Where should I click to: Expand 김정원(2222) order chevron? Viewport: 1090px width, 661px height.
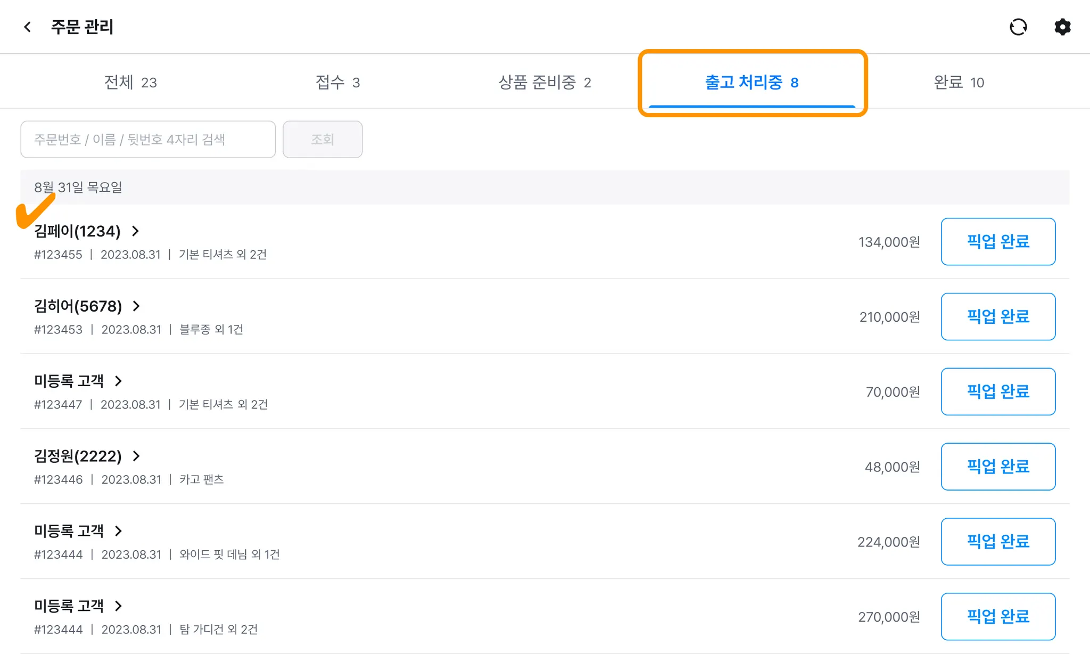(x=136, y=456)
